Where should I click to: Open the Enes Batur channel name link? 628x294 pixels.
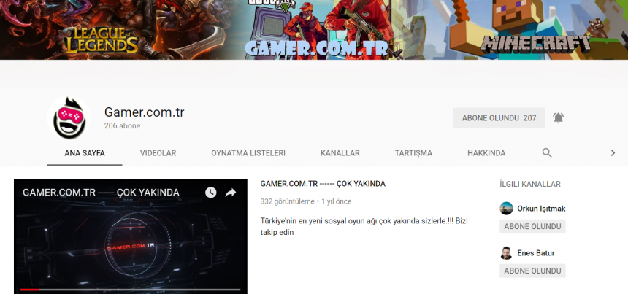click(x=535, y=253)
